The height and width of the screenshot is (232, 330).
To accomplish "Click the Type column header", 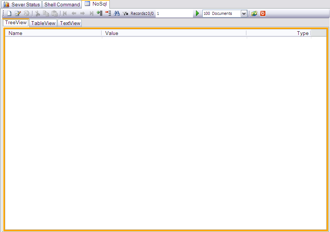I will 278,33.
